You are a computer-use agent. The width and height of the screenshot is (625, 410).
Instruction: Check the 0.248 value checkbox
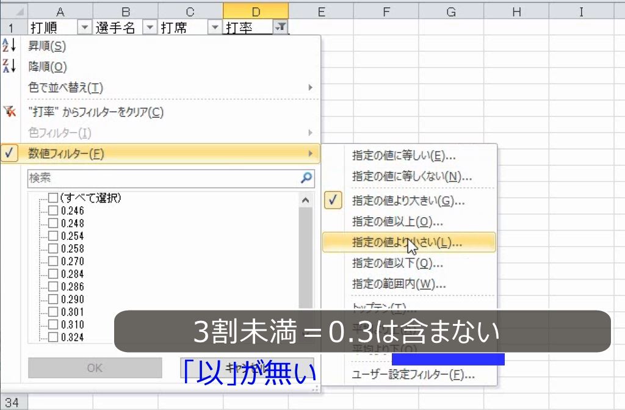52,223
